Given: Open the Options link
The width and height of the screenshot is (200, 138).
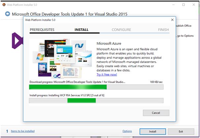Looking at the screenshot, I should (x=127, y=131).
